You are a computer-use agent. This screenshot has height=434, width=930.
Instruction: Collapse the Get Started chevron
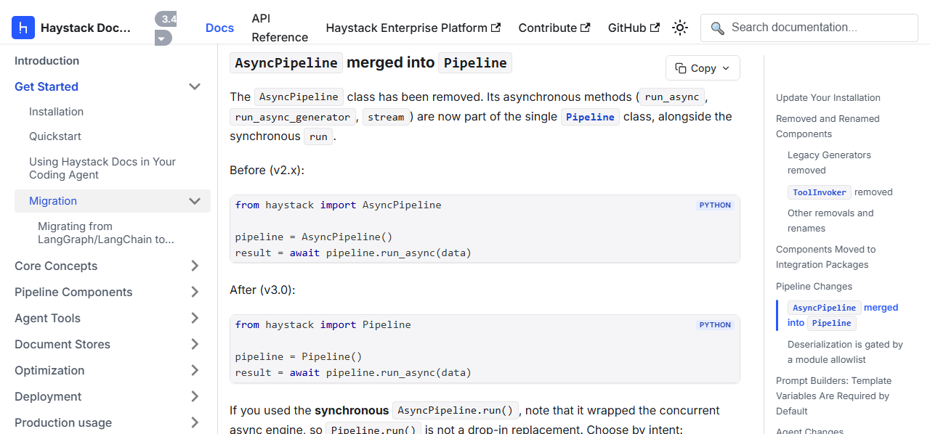click(x=195, y=86)
